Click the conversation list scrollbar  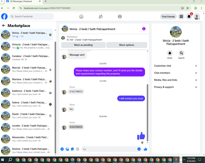click(55, 97)
